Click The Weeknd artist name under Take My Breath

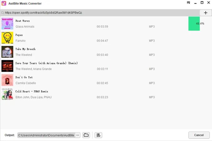[24, 55]
